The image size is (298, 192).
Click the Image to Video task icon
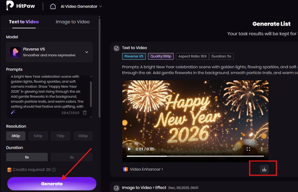pyautogui.click(x=116, y=188)
